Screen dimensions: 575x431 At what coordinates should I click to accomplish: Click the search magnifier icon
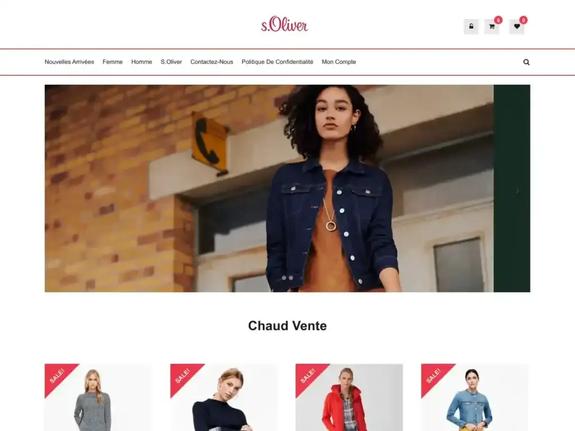(x=526, y=62)
